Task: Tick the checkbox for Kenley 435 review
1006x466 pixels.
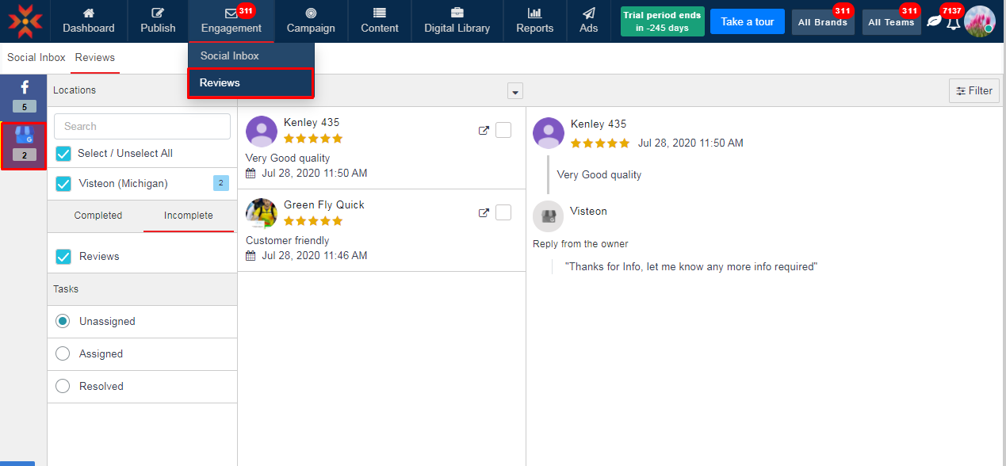Action: [x=503, y=131]
